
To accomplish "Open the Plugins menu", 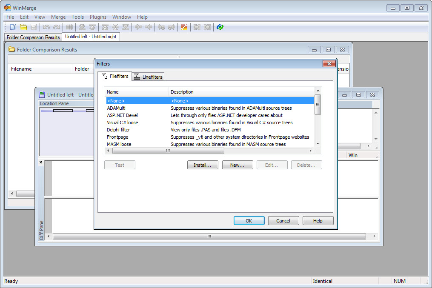I will point(98,17).
